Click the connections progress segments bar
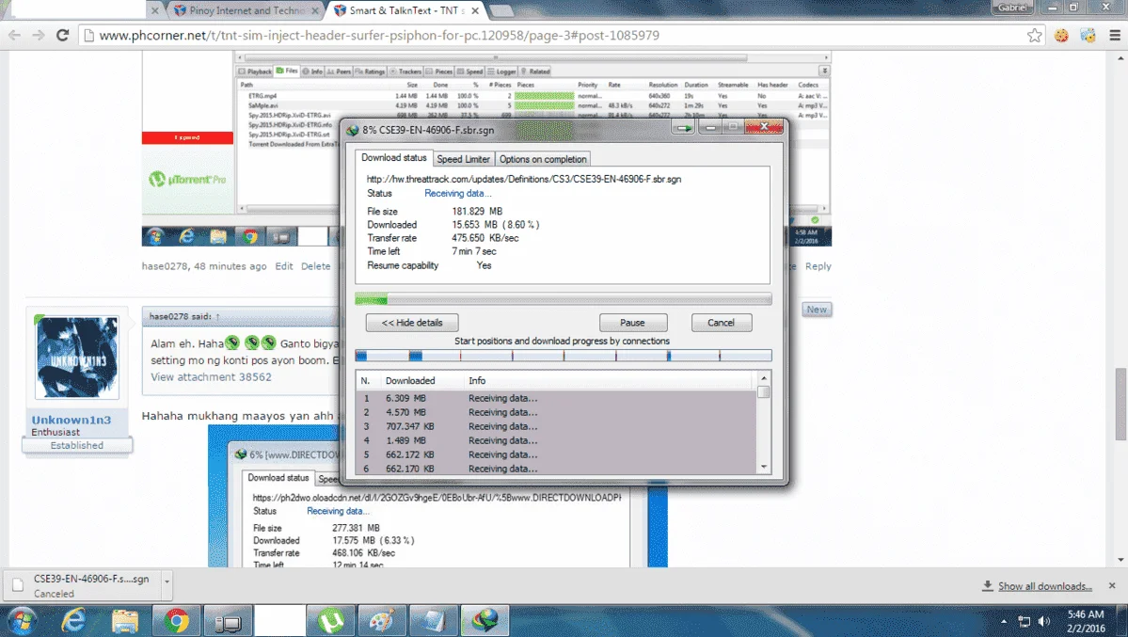Screen dimensions: 1128x637 [x=564, y=356]
